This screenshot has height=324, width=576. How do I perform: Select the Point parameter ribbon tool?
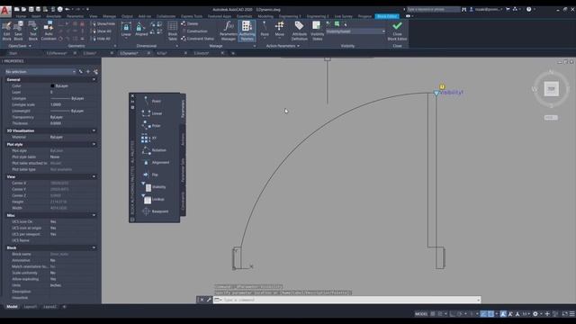tap(265, 30)
